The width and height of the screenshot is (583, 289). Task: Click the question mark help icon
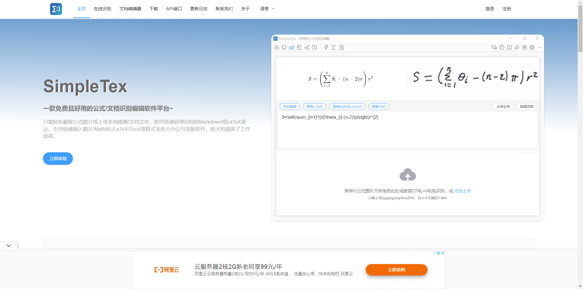(x=502, y=47)
